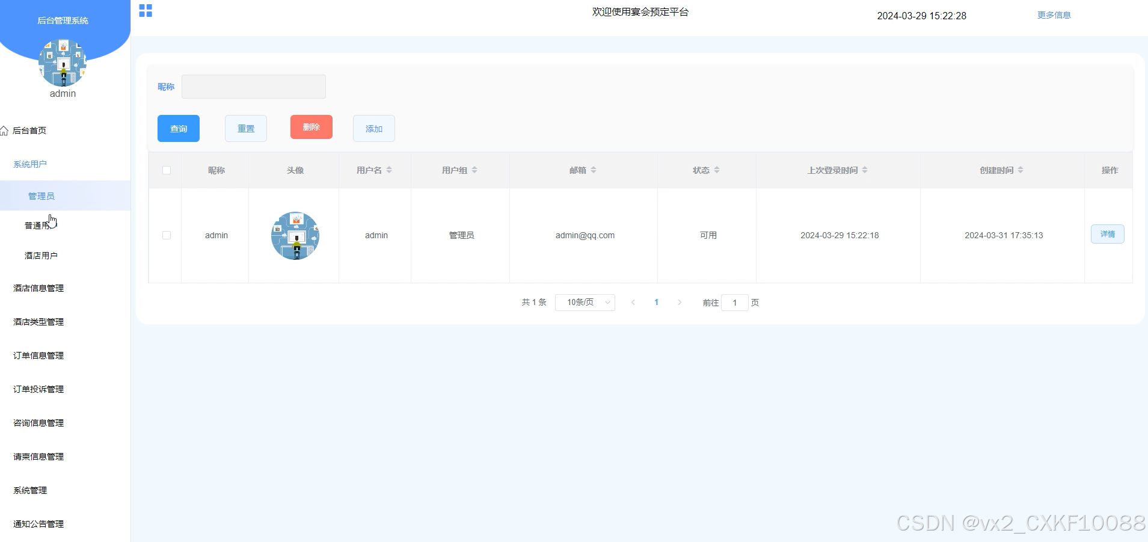Screen dimensions: 1148x542
Task: Click the admin@qq.com email cell
Action: coord(585,235)
